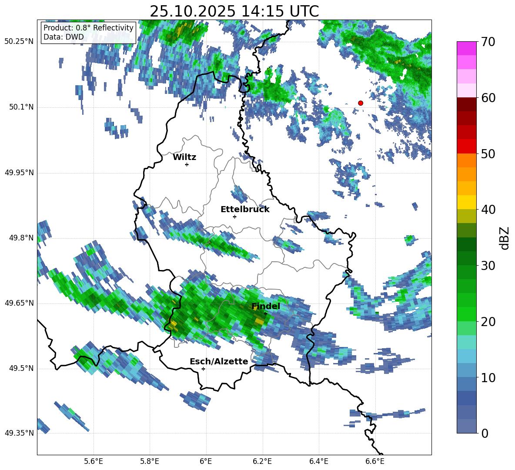The height and width of the screenshot is (470, 515).
Task: Click the 60 tick label on colorbar
Action: click(488, 98)
